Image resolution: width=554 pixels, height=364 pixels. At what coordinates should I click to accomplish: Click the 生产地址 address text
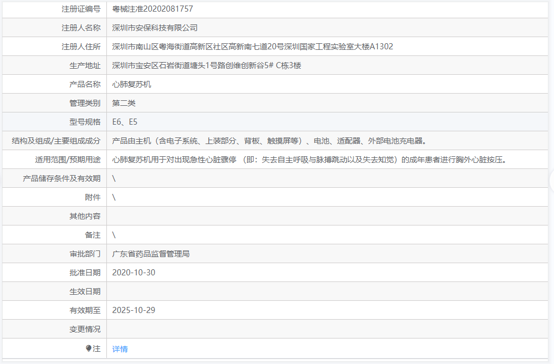[206, 65]
